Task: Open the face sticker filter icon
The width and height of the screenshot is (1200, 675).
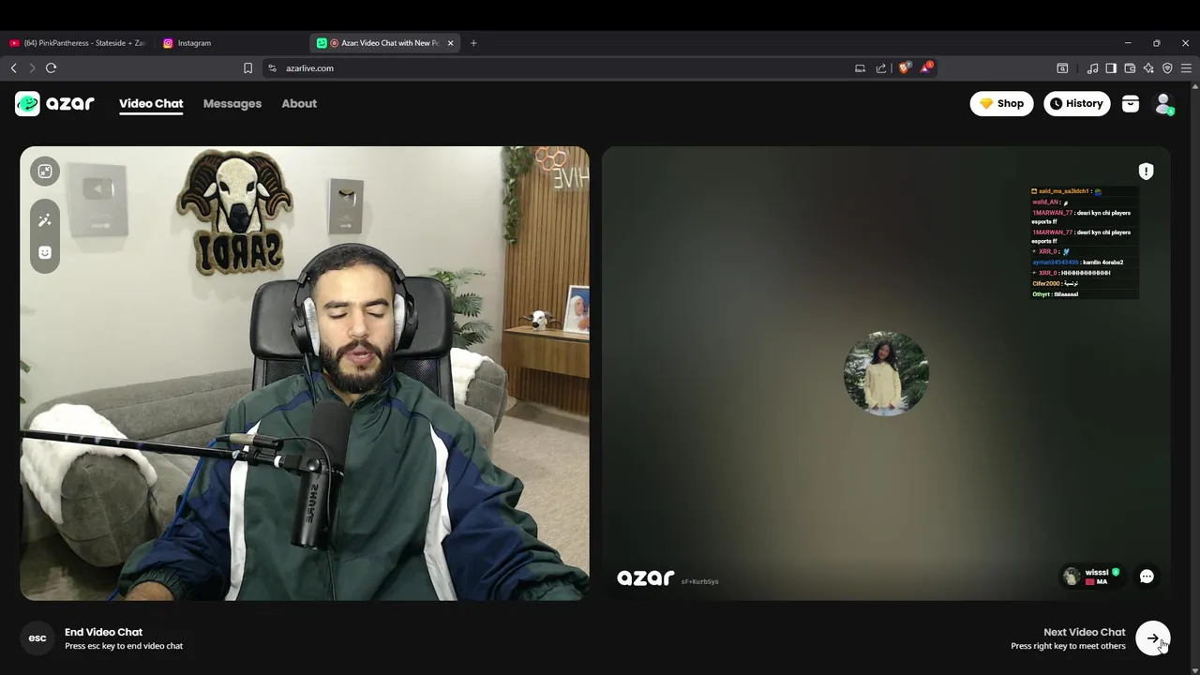Action: 45,252
